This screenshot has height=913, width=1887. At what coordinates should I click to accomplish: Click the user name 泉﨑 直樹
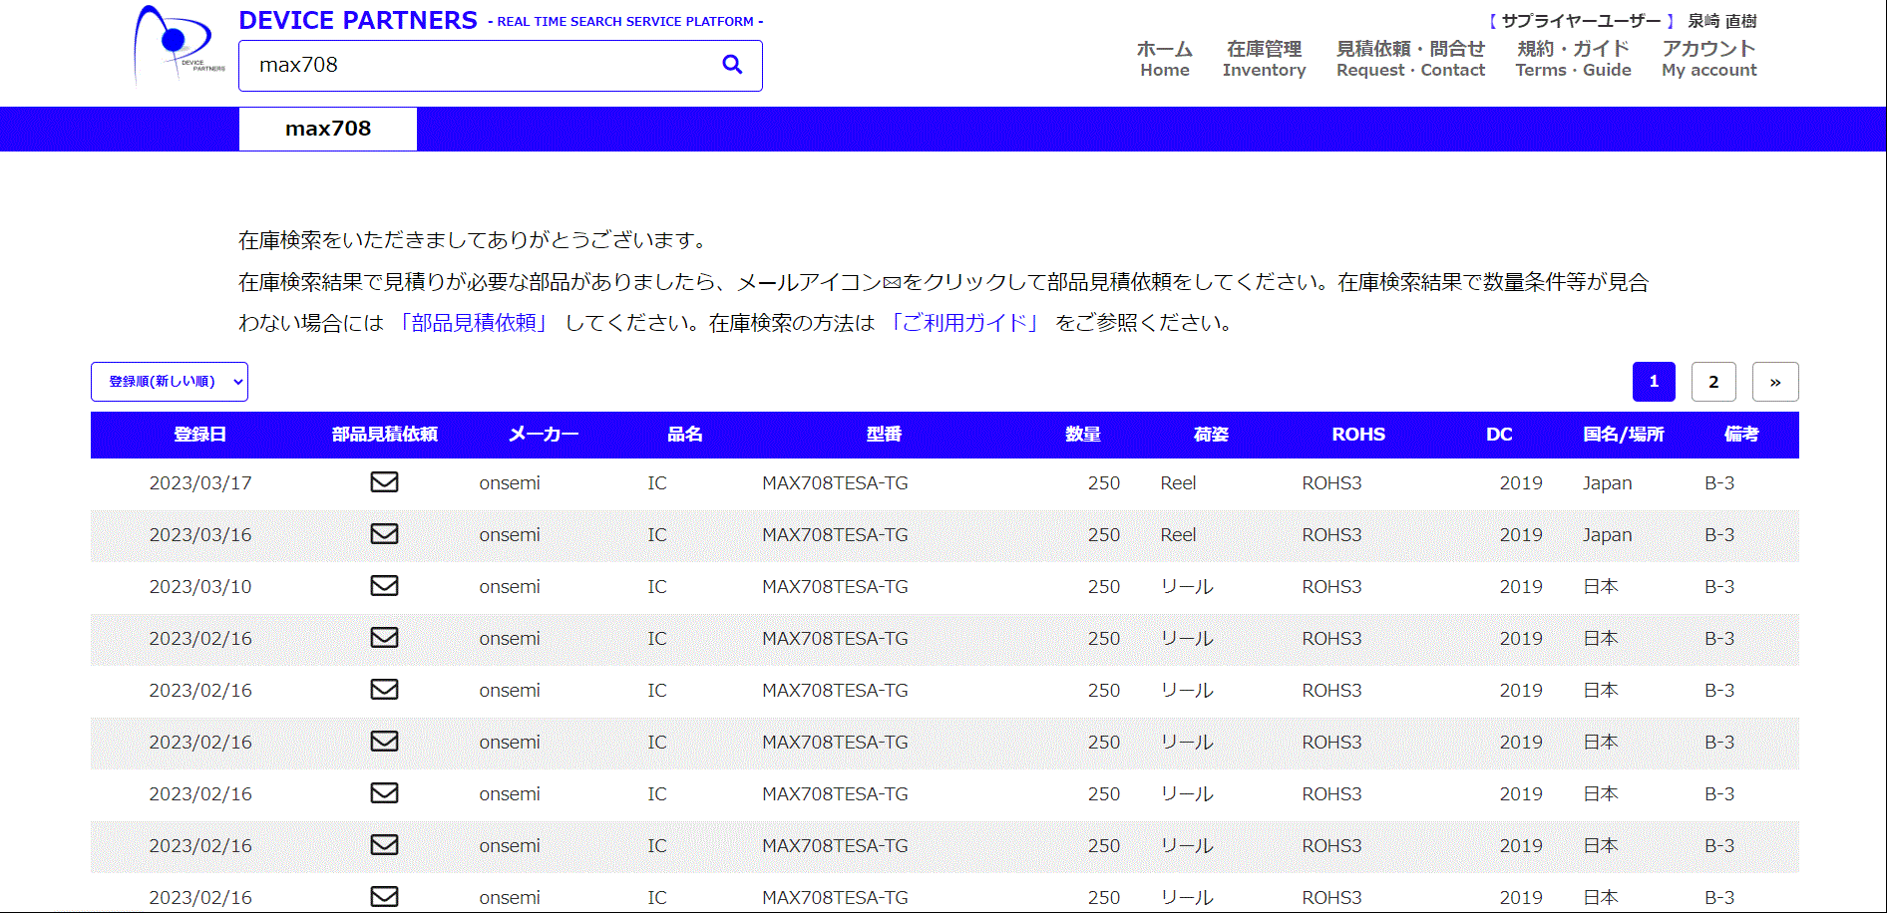(1722, 21)
